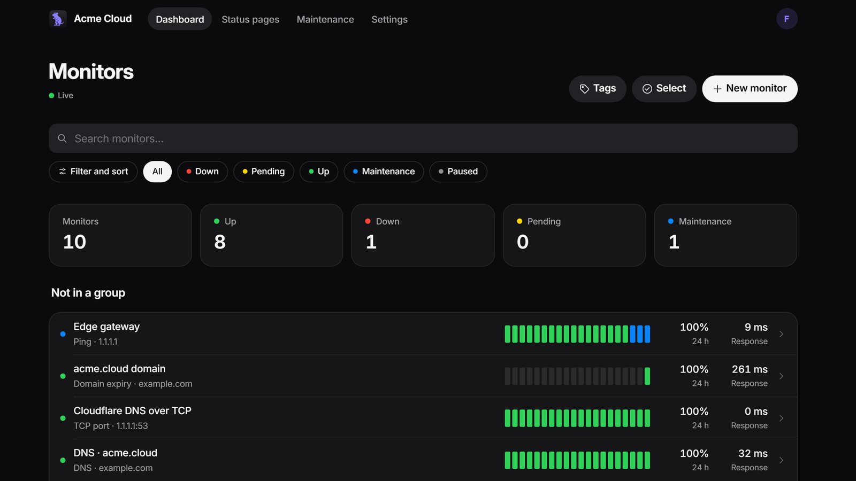The height and width of the screenshot is (481, 856).
Task: Click the Monitors total card showing 10
Action: [x=120, y=235]
